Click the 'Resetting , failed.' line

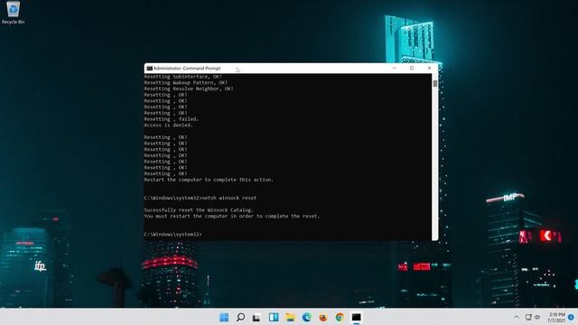(x=172, y=119)
